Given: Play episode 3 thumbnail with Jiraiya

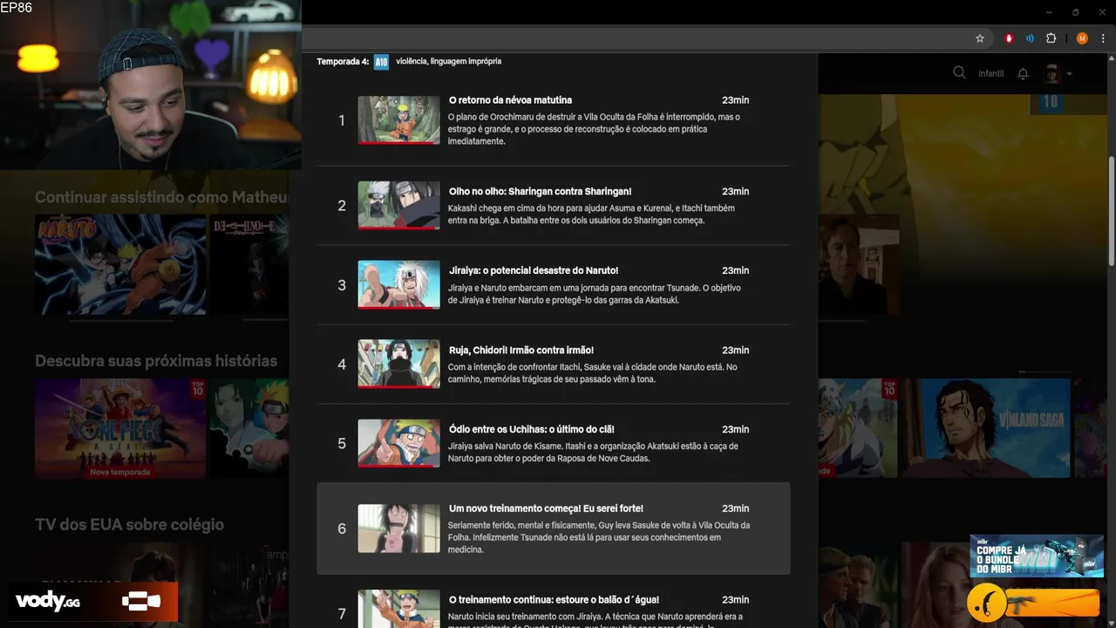Looking at the screenshot, I should point(398,284).
